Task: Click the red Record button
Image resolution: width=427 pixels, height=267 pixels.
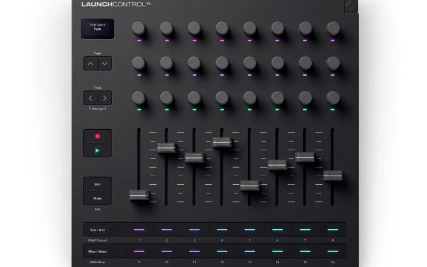Action: pyautogui.click(x=98, y=136)
